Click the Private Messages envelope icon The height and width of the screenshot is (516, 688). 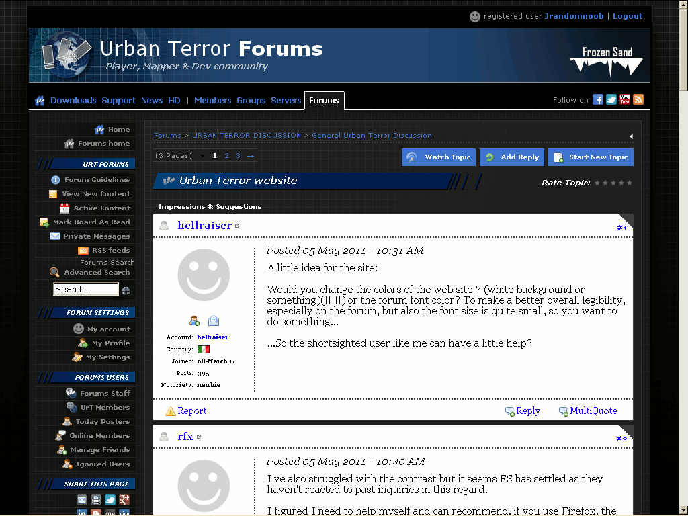click(55, 236)
